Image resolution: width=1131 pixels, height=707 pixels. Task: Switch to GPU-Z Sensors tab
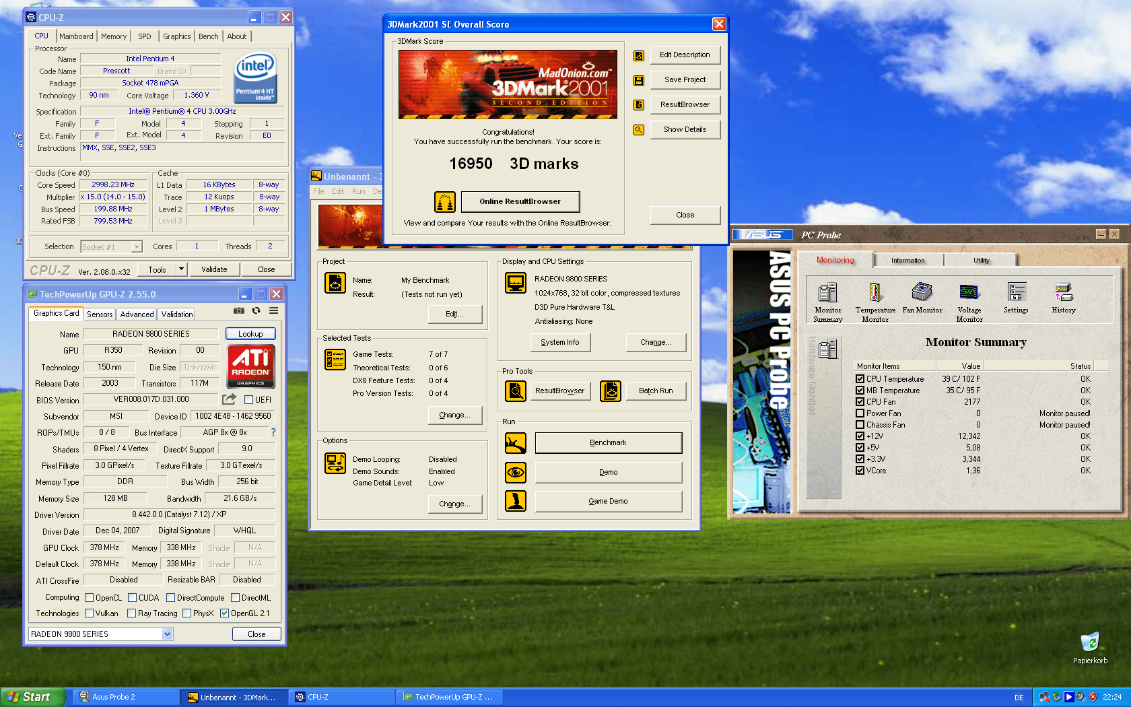[x=100, y=314]
